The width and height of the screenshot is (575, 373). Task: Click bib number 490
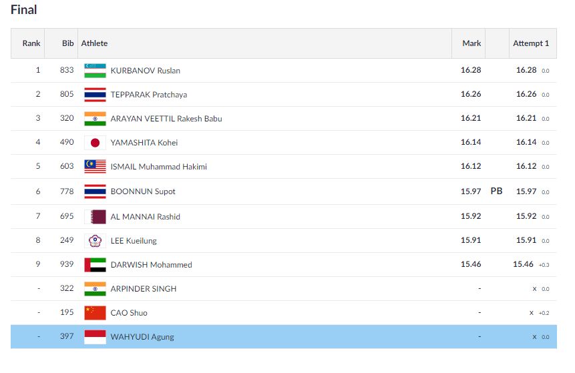click(67, 142)
